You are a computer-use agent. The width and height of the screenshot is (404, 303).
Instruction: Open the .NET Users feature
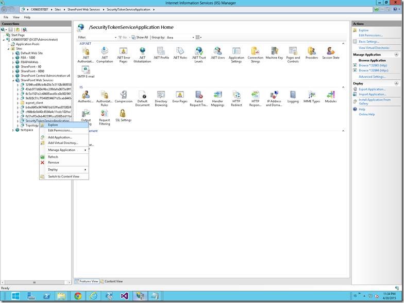tap(217, 54)
